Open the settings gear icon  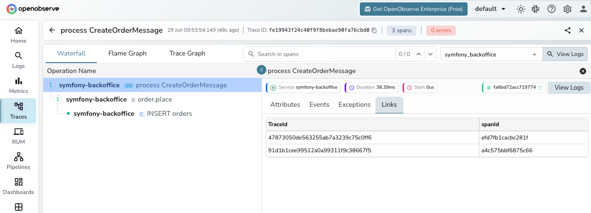pos(567,9)
